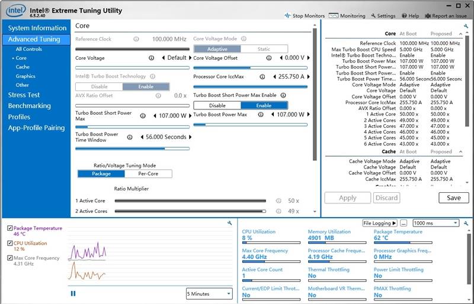Image resolution: width=474 pixels, height=304 pixels.
Task: Open Settings from the top toolbar
Action: (x=373, y=16)
